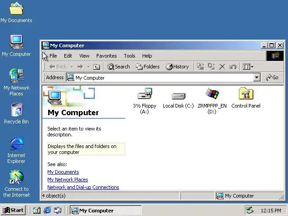Click the Windows logo throbber in menu bar
This screenshot has height=216, width=288.
(x=275, y=56)
